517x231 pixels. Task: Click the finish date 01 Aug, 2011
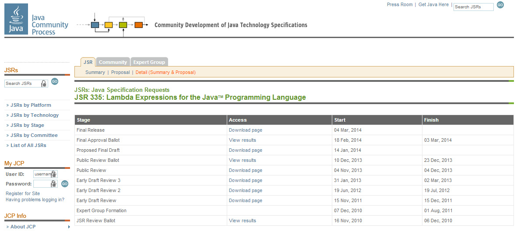438,210
